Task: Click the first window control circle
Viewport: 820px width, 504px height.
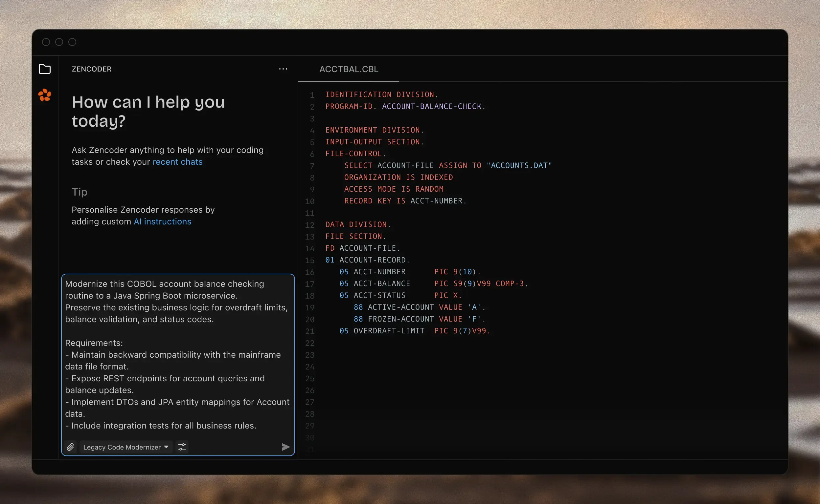Action: click(x=46, y=42)
